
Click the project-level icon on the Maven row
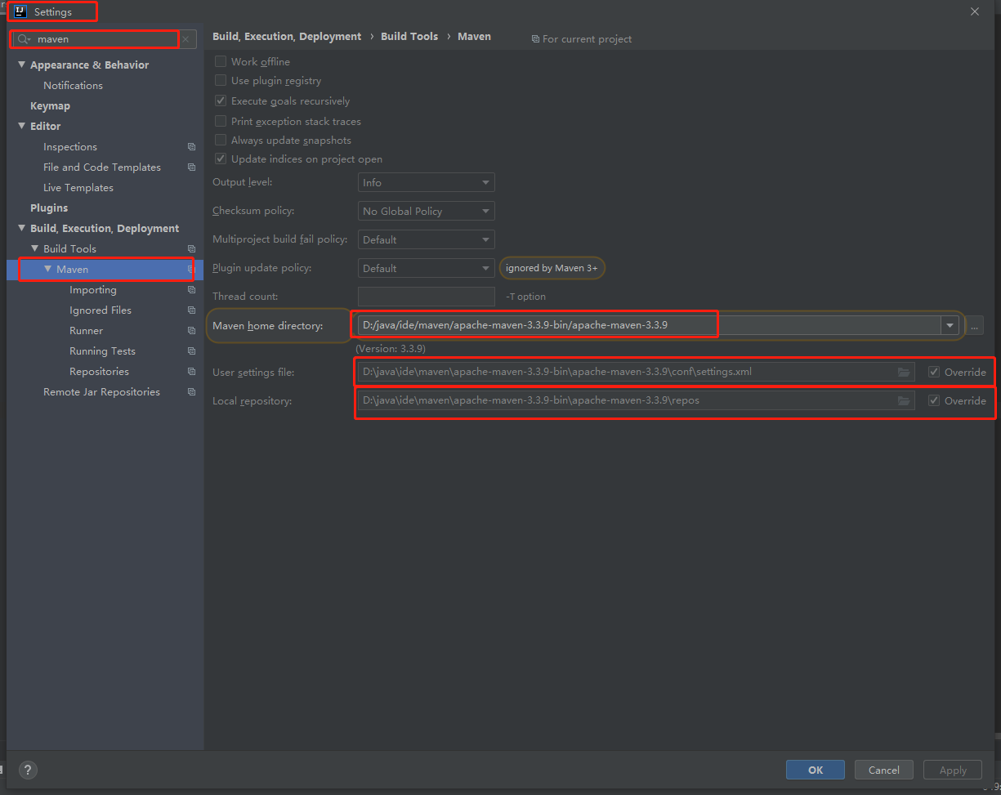(x=191, y=270)
